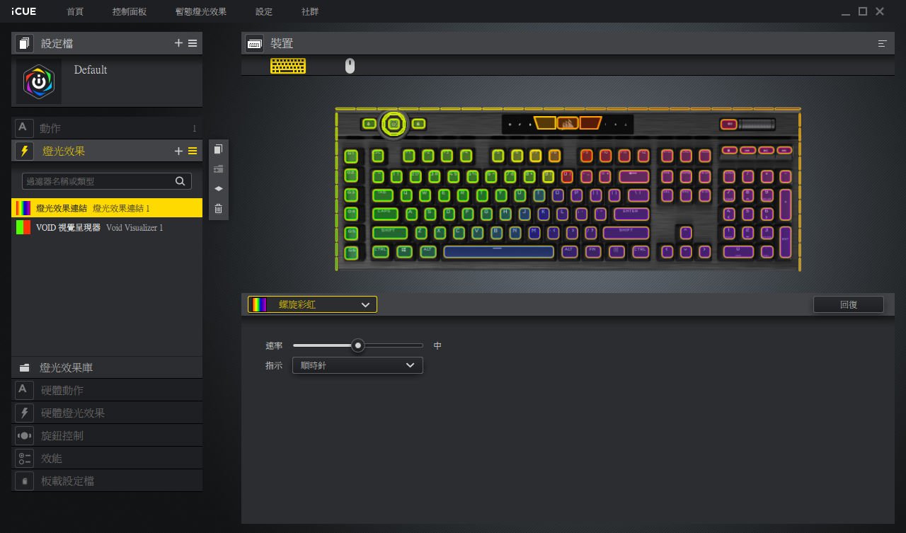Expand the 燈光效果庫 section

(x=107, y=367)
